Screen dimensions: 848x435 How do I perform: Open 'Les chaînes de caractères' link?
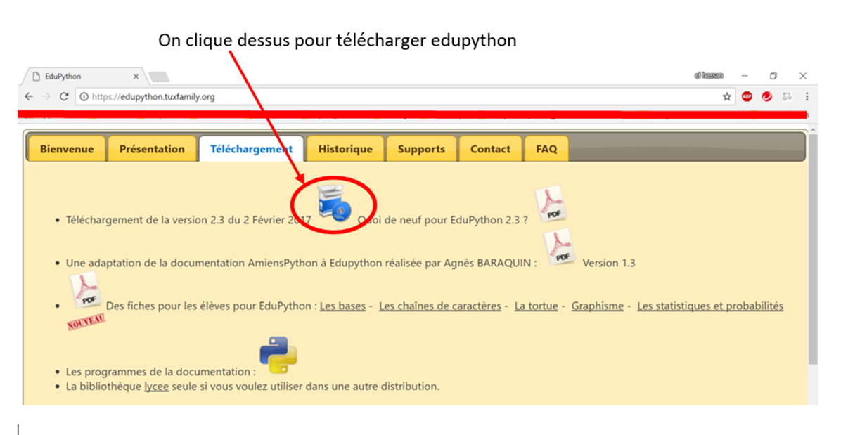tap(439, 306)
